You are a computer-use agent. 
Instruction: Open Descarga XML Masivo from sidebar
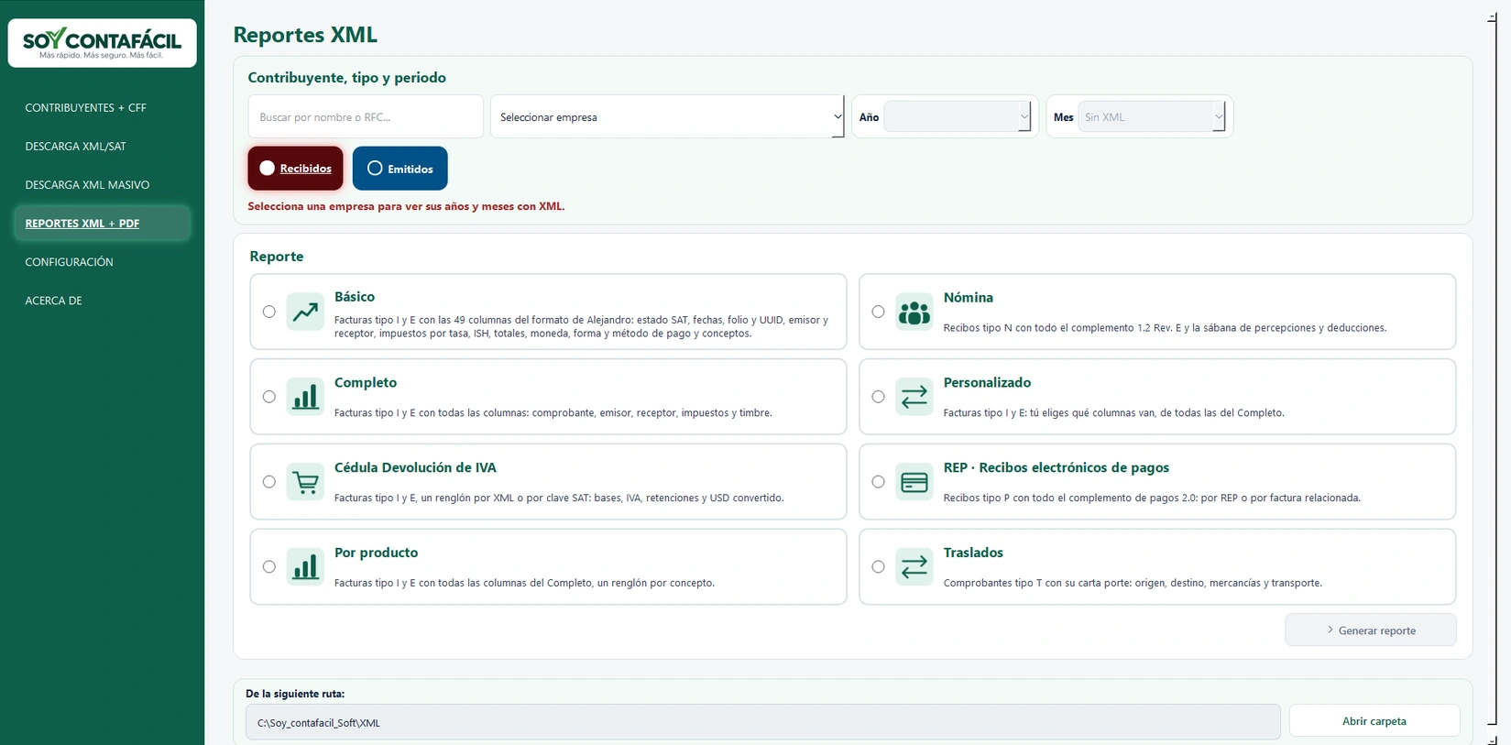[x=87, y=185]
